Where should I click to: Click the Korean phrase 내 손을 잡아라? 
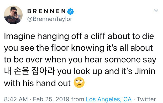pos(30,72)
